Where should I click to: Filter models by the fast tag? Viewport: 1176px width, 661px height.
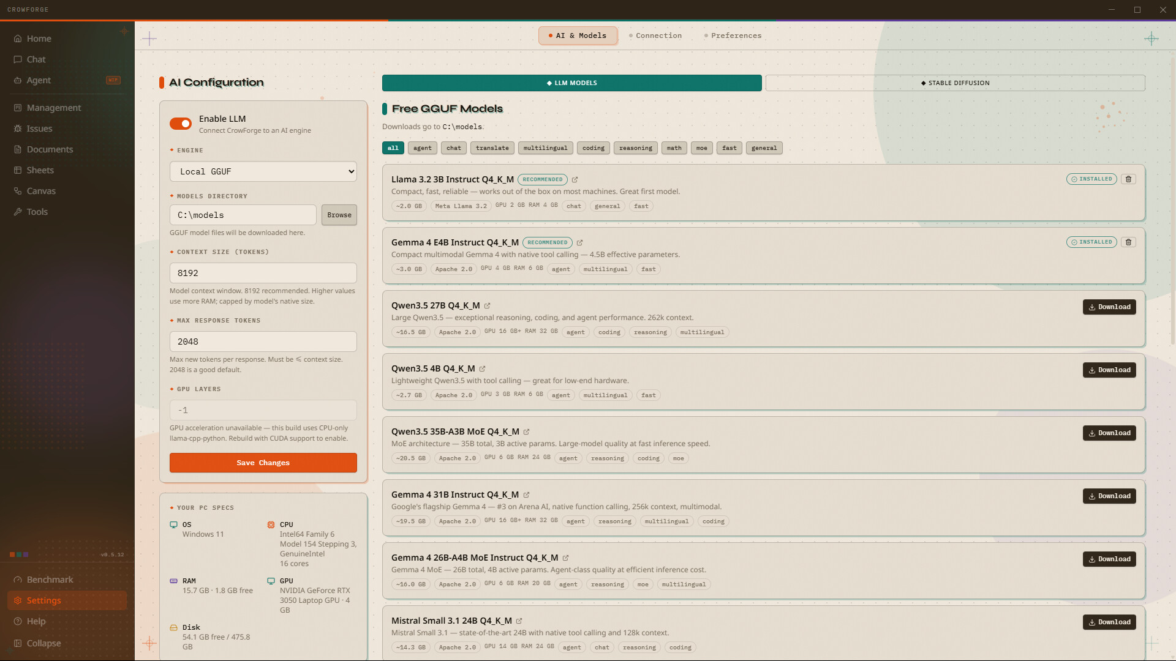click(729, 148)
